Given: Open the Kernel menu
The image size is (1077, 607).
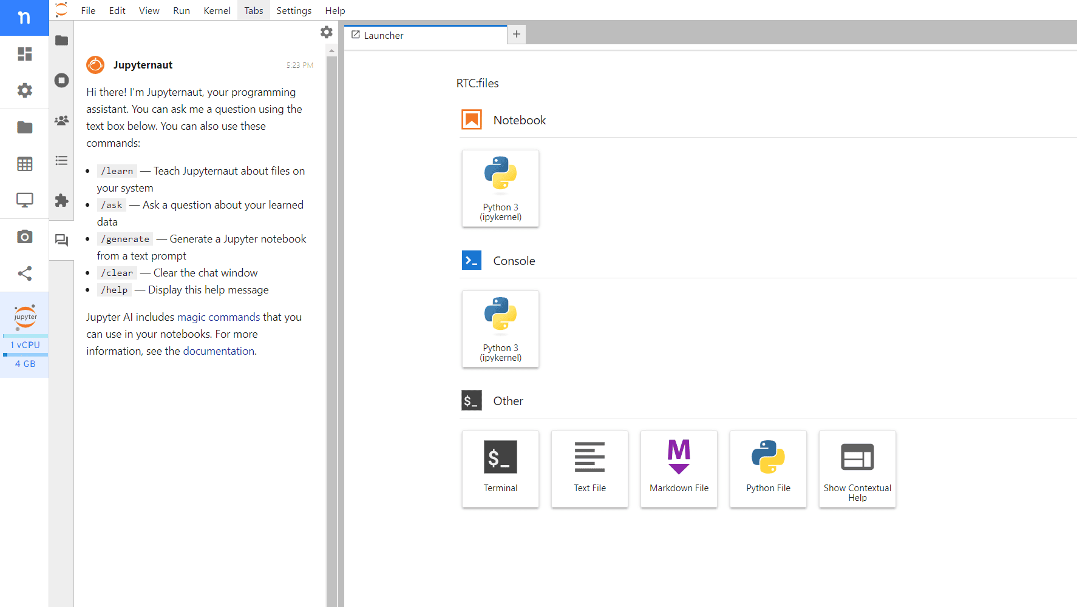Looking at the screenshot, I should (217, 10).
